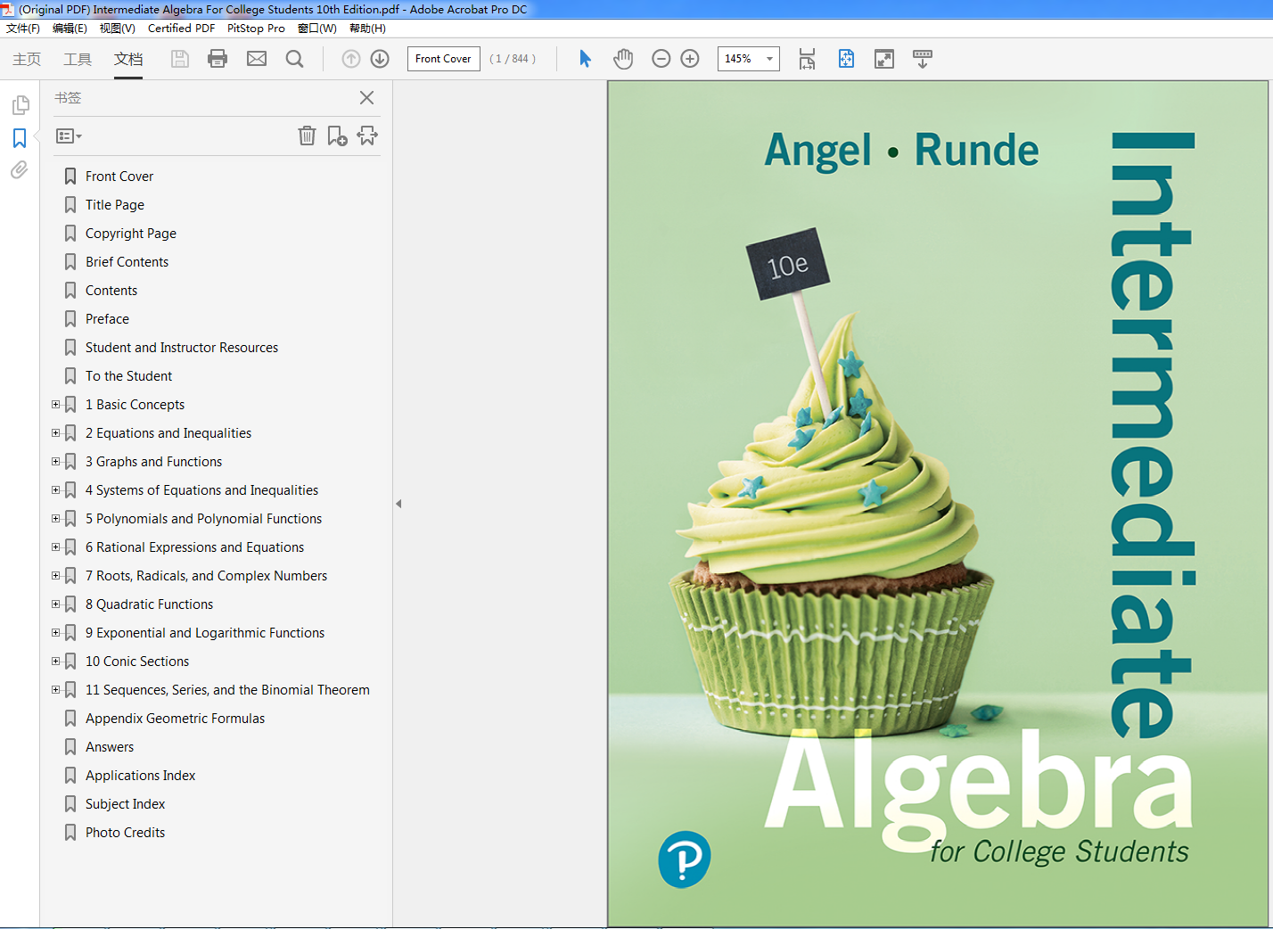Open bookmark options menu dropdown

pos(69,136)
